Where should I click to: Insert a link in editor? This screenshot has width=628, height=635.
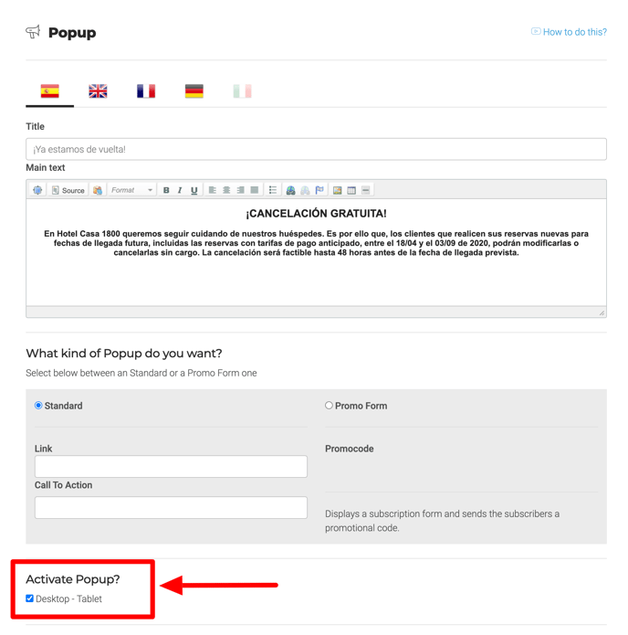pyautogui.click(x=290, y=190)
